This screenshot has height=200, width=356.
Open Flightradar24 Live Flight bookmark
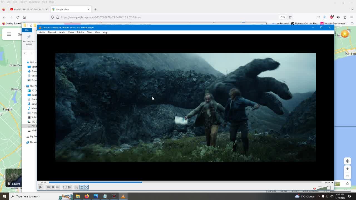305,23
